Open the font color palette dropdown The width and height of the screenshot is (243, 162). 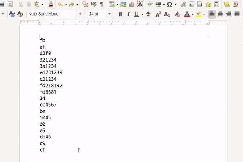point(193,14)
